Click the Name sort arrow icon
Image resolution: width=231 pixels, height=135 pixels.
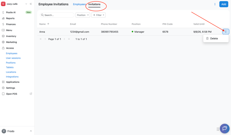[48, 24]
